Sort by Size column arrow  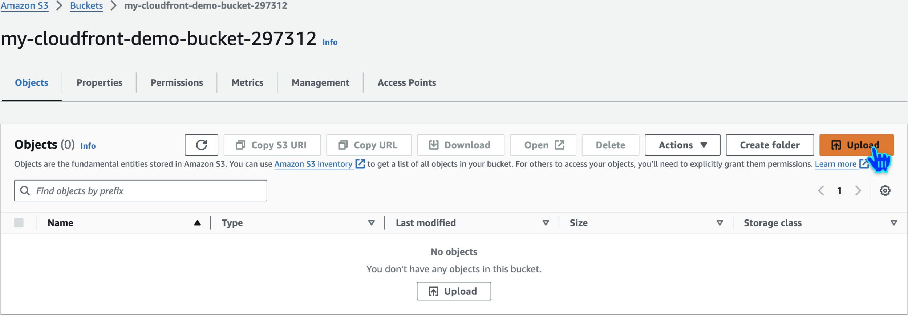pyautogui.click(x=719, y=223)
